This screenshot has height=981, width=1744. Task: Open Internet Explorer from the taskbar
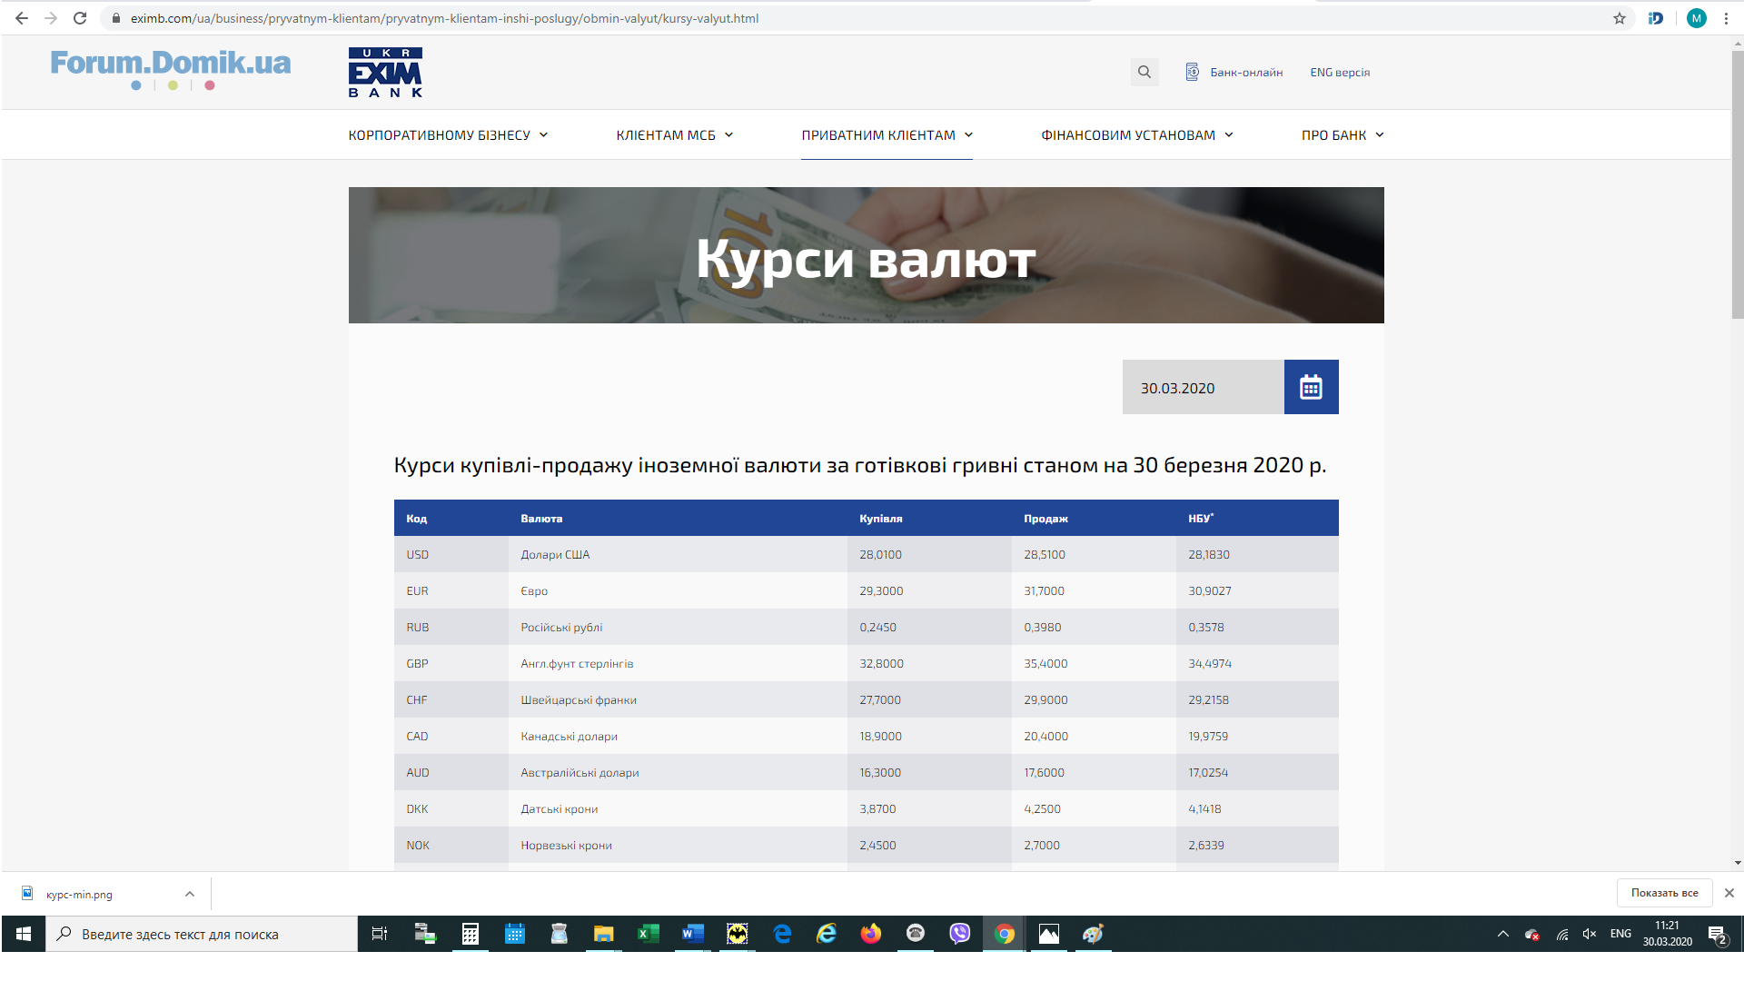point(827,934)
